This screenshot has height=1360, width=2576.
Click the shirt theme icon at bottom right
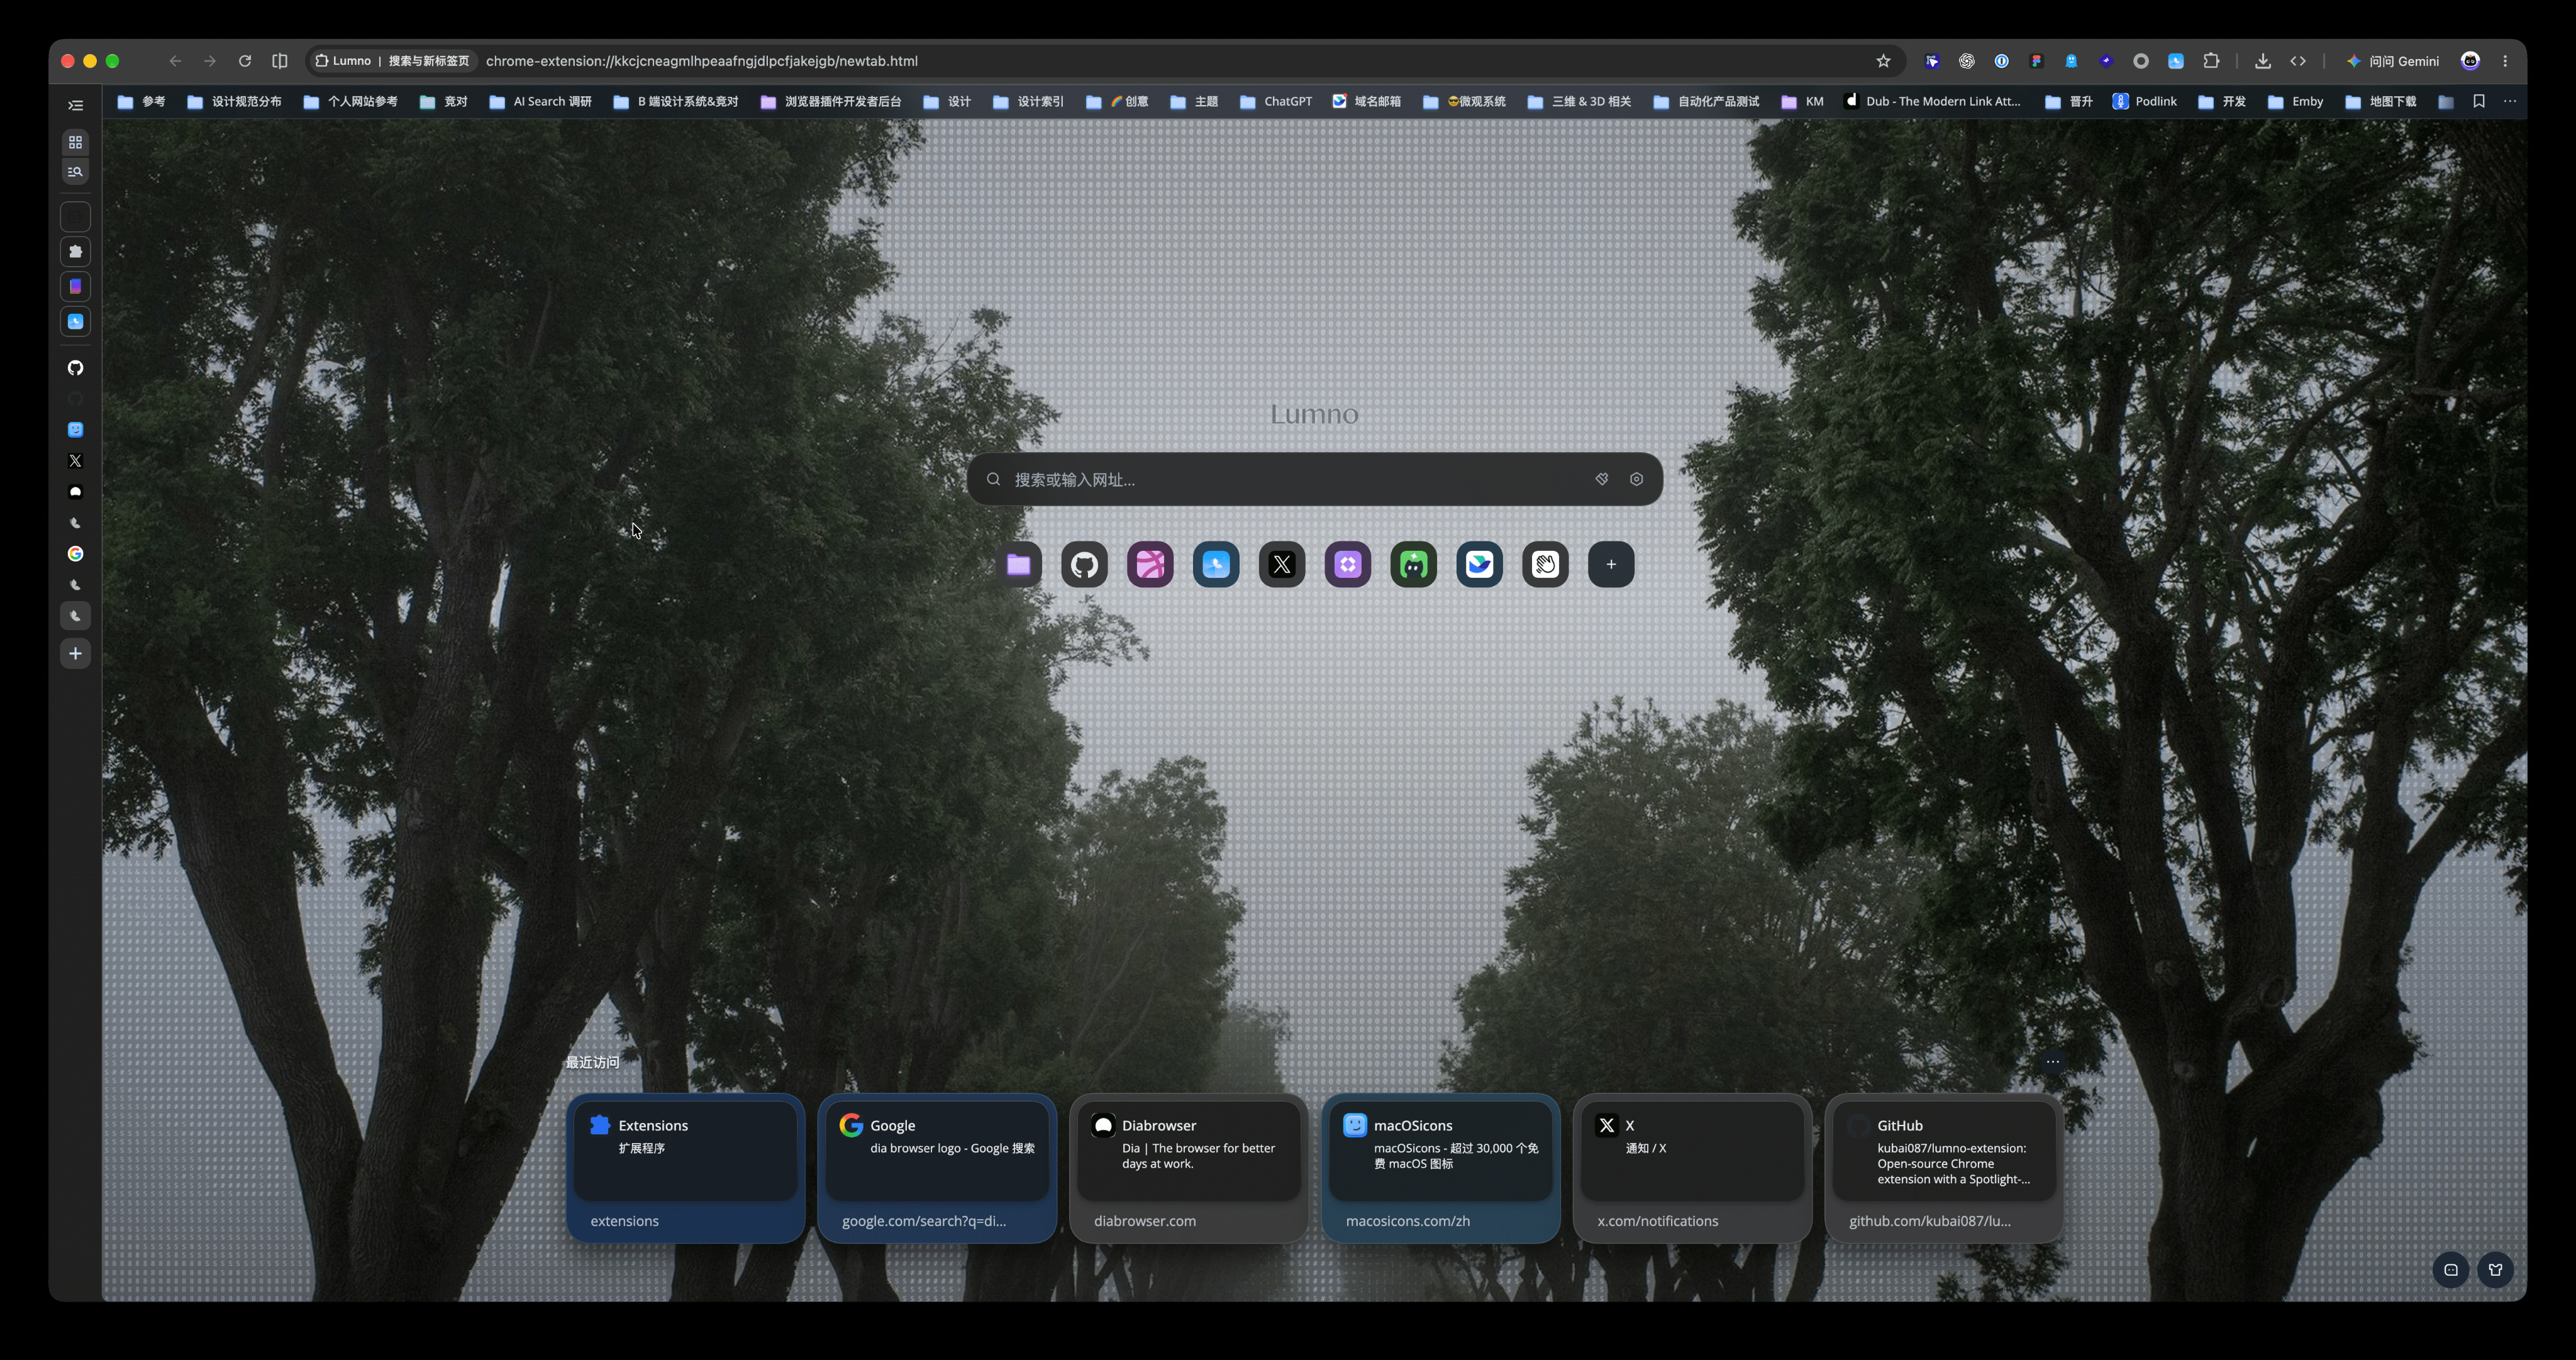click(x=2495, y=1270)
